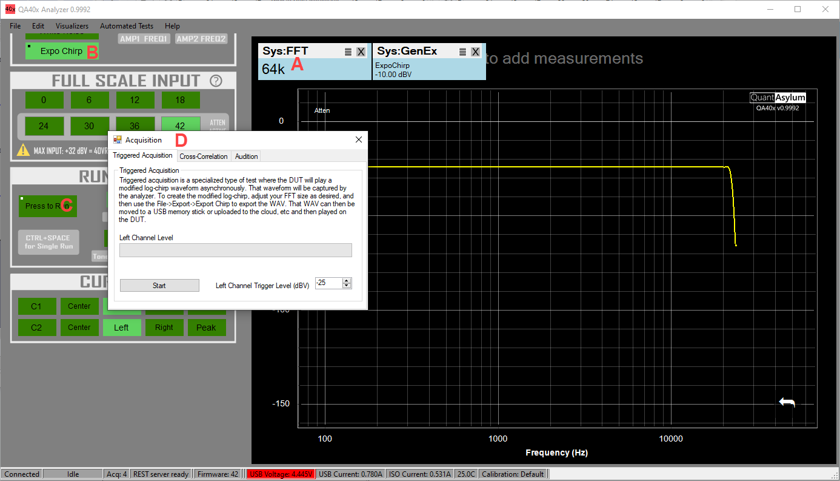
Task: Click the trigger level field showing -25
Action: tap(328, 283)
